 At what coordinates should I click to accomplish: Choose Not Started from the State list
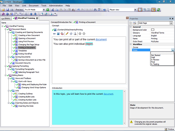click(156, 55)
